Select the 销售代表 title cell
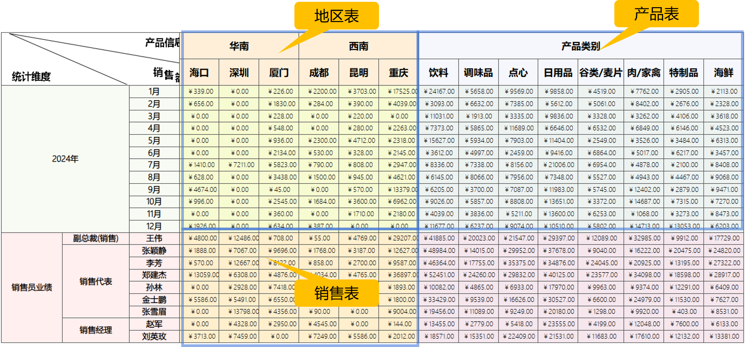The width and height of the screenshot is (745, 347). [96, 281]
